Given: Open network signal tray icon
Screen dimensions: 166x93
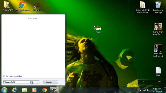Looking at the screenshot, I should tap(144, 90).
